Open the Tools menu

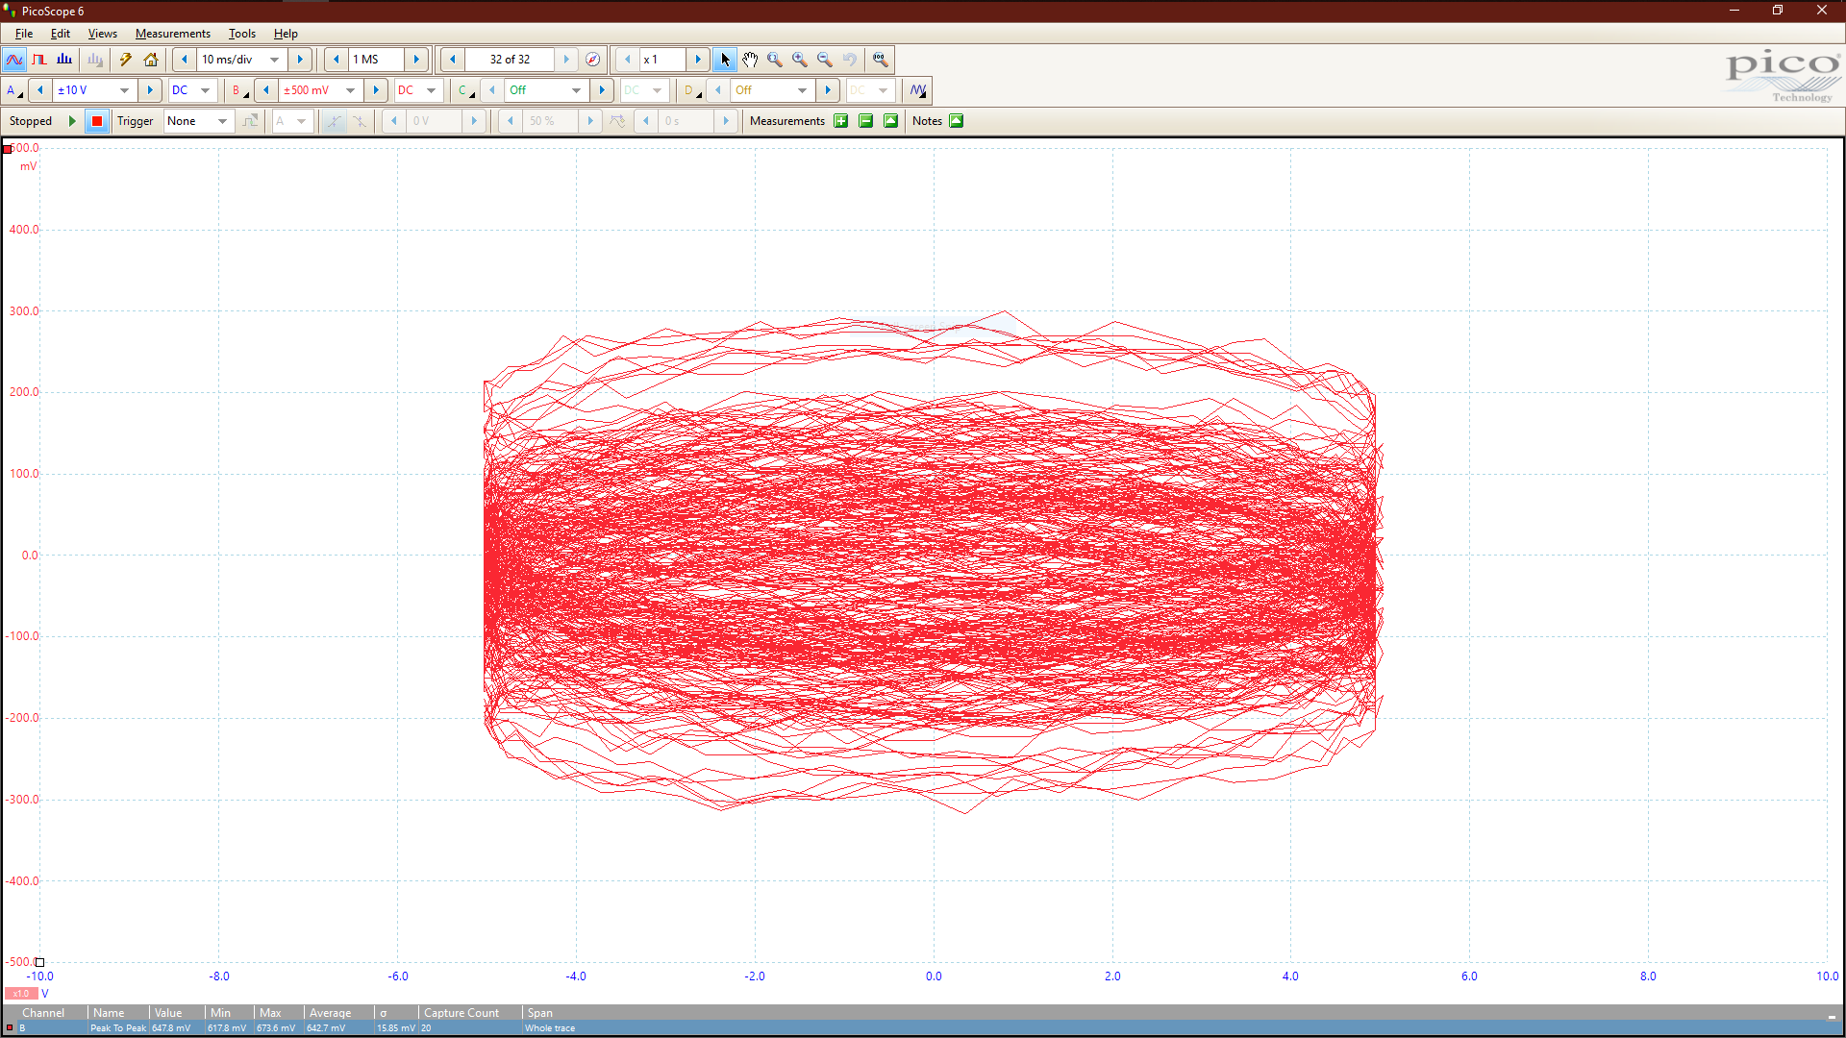[x=241, y=34]
